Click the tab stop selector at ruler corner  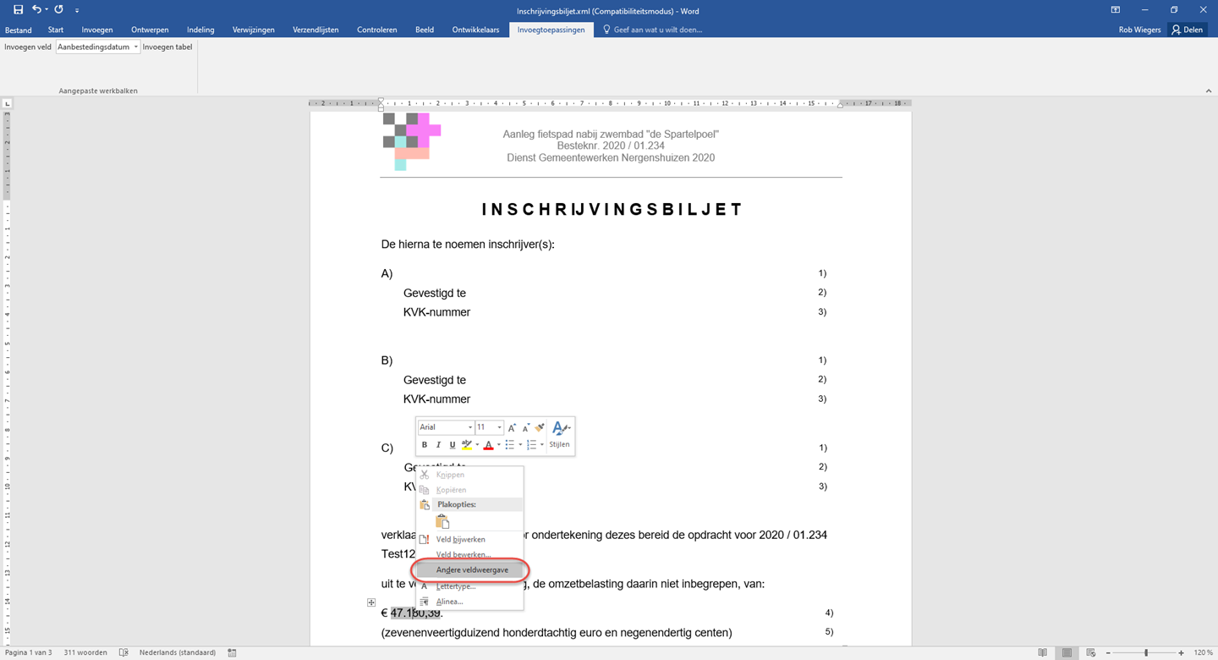pos(7,103)
